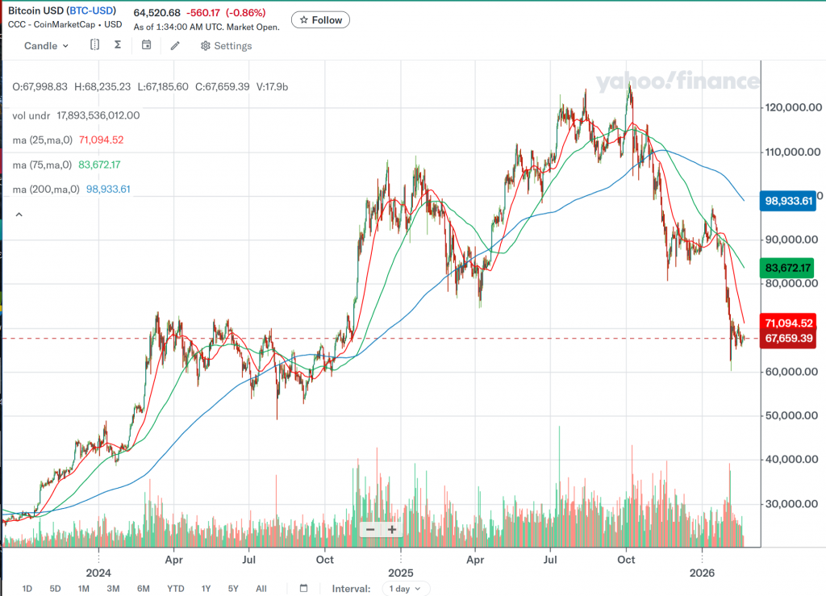The width and height of the screenshot is (826, 596).
Task: Select the 1D time range
Action: 27,589
